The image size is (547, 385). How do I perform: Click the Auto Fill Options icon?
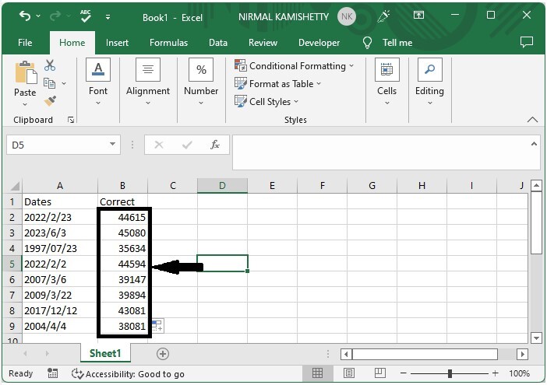click(x=157, y=325)
